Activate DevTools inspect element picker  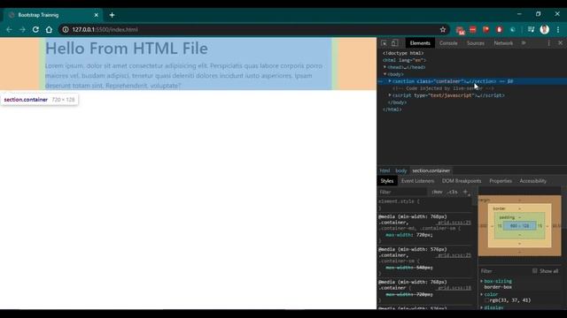coord(384,43)
